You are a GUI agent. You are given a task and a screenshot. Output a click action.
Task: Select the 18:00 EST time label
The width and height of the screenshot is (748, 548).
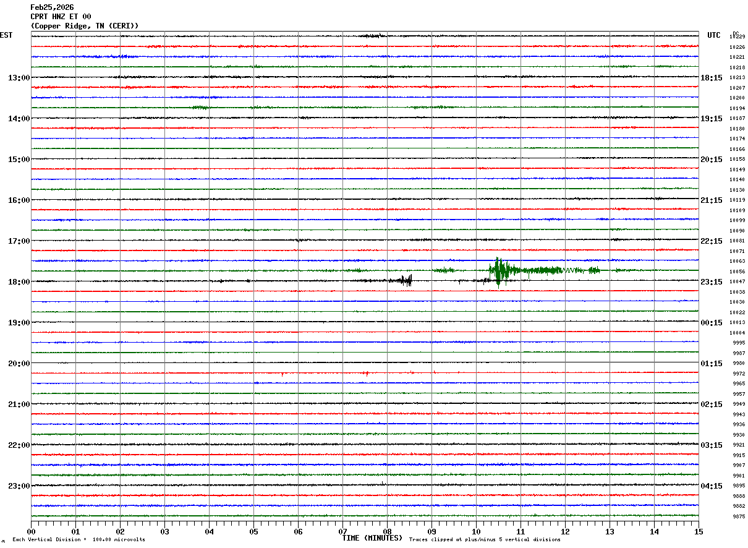[x=19, y=282]
